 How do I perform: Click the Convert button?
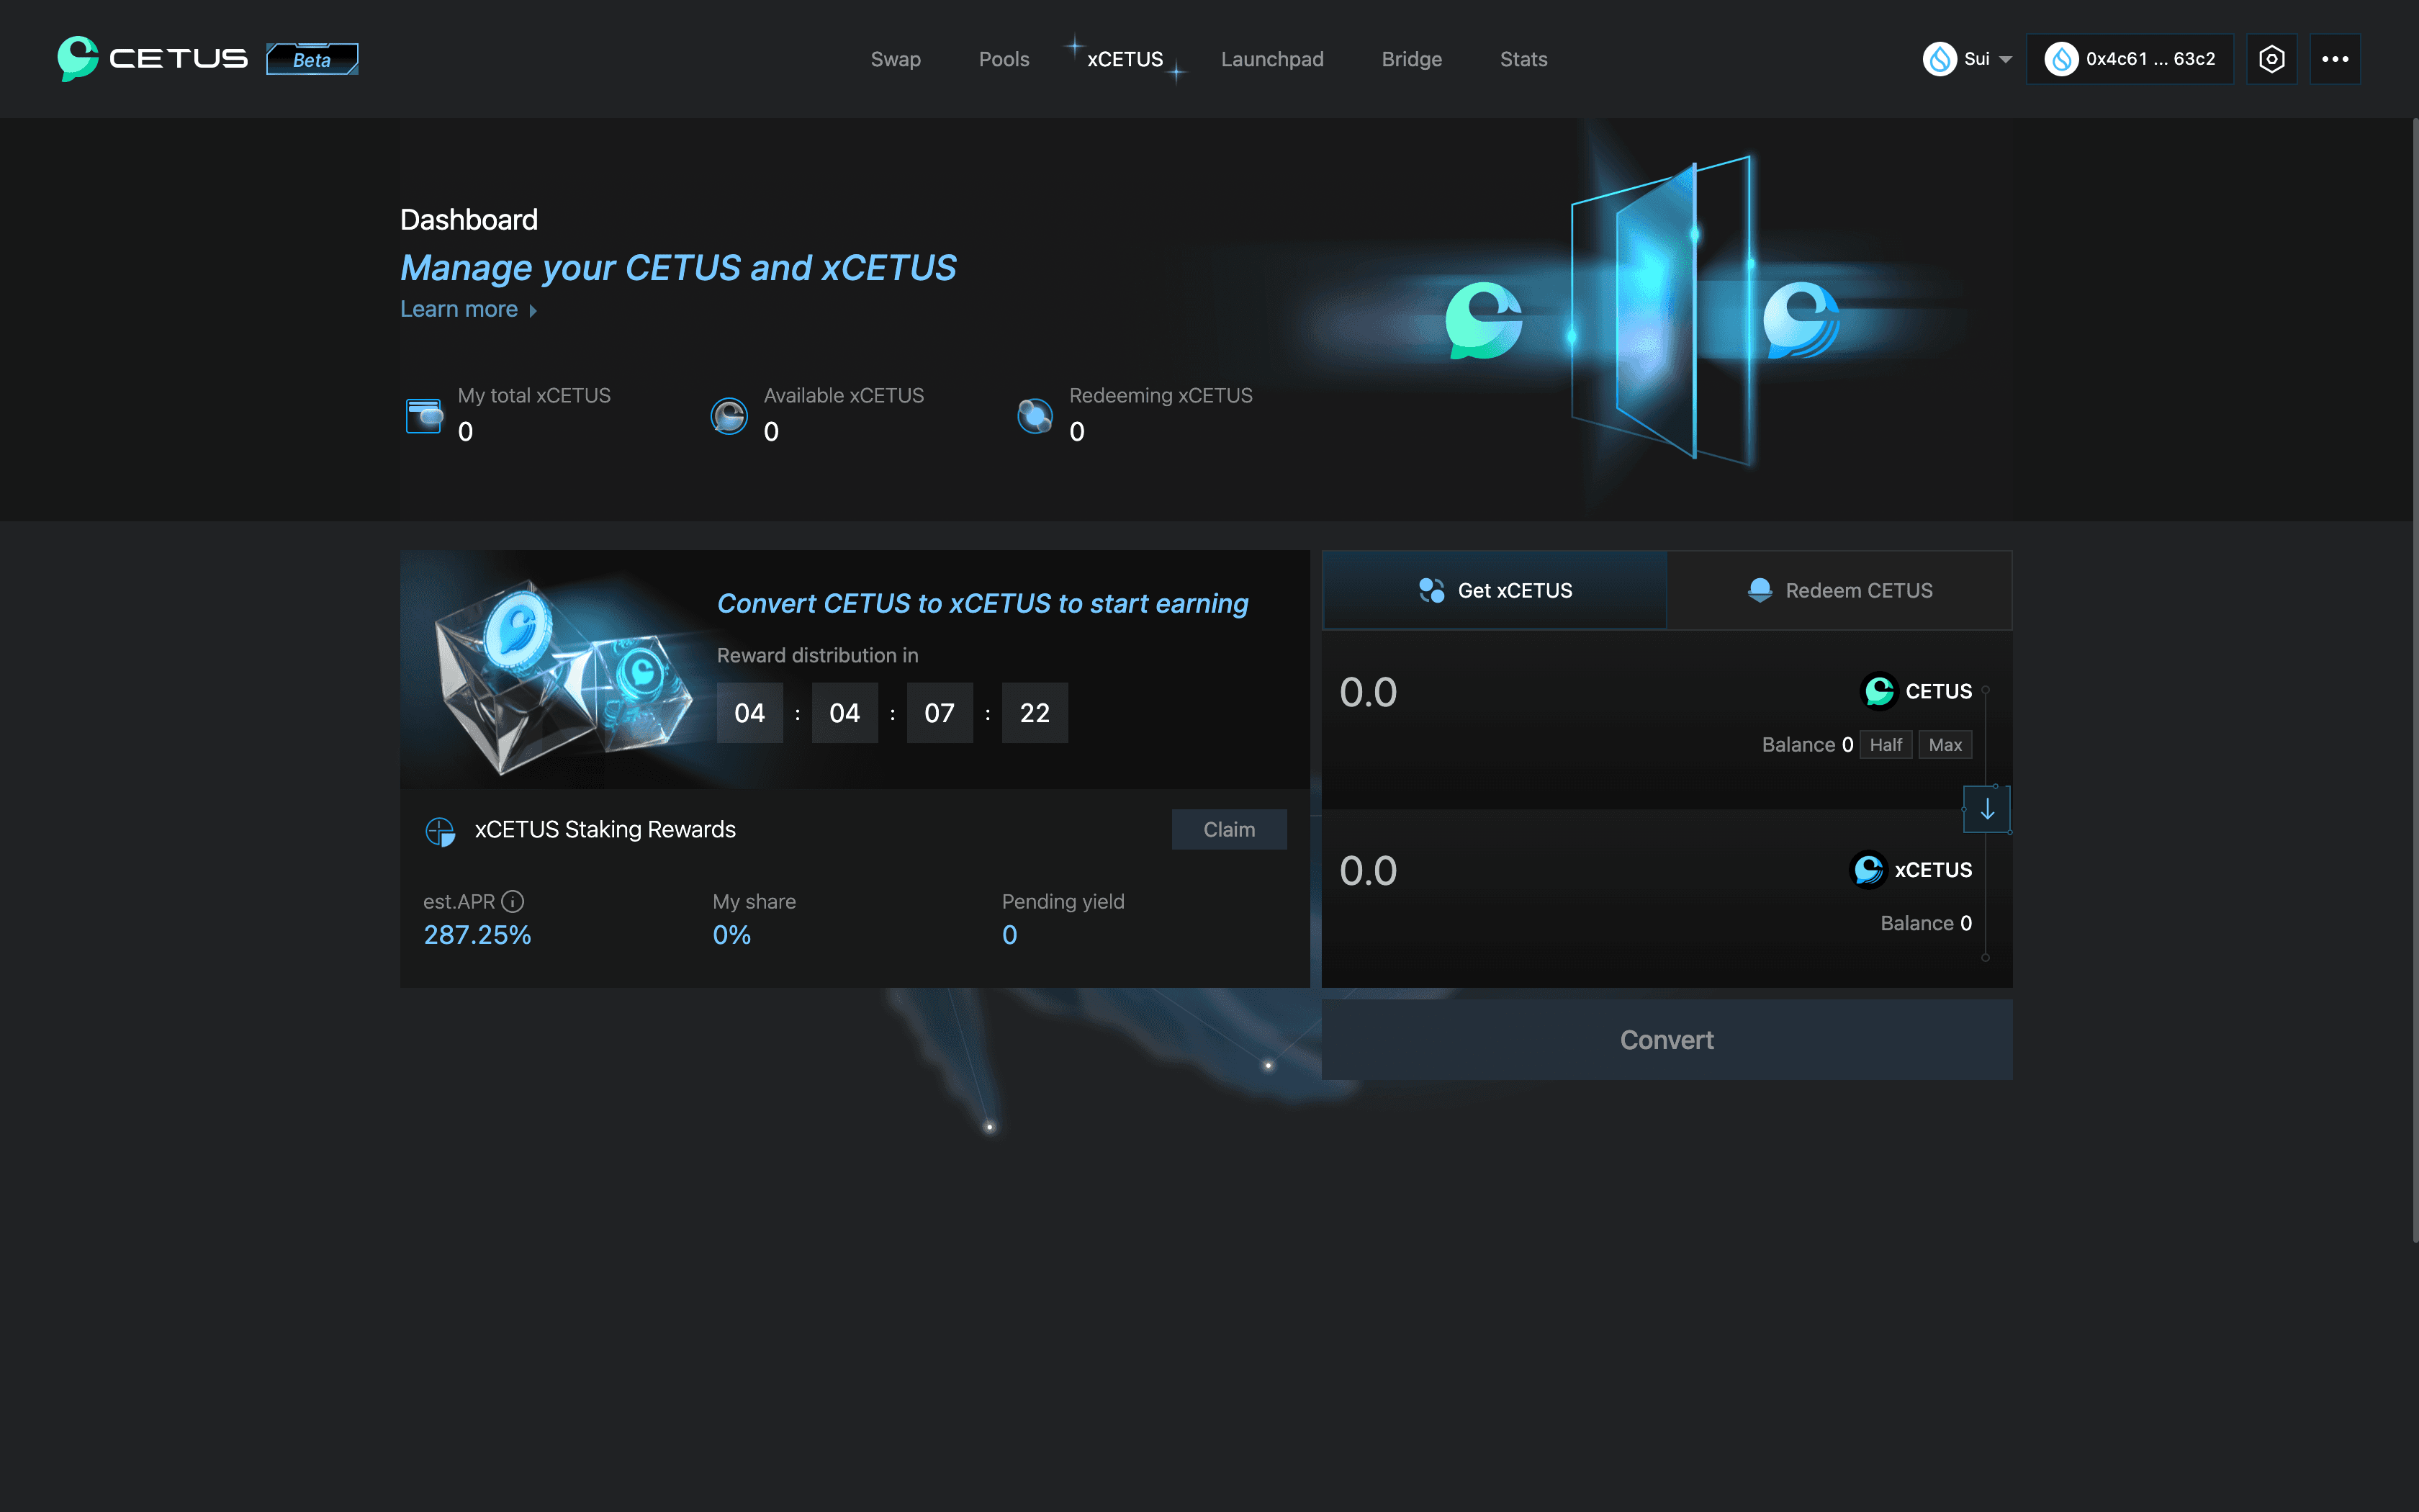(1667, 1040)
